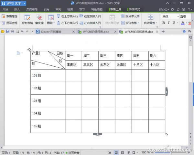Toggle 显示虚框 gridlines display
Image resolution: width=194 pixels, height=155 pixels.
point(10,23)
